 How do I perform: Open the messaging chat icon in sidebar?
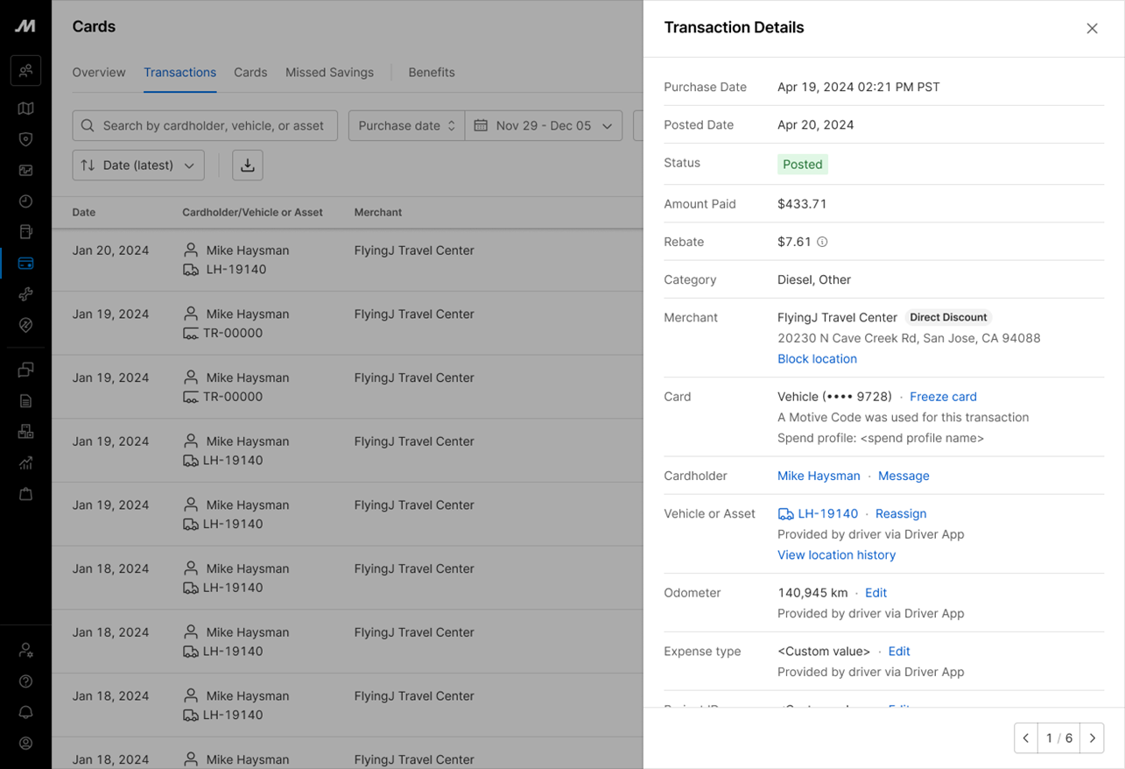25,369
